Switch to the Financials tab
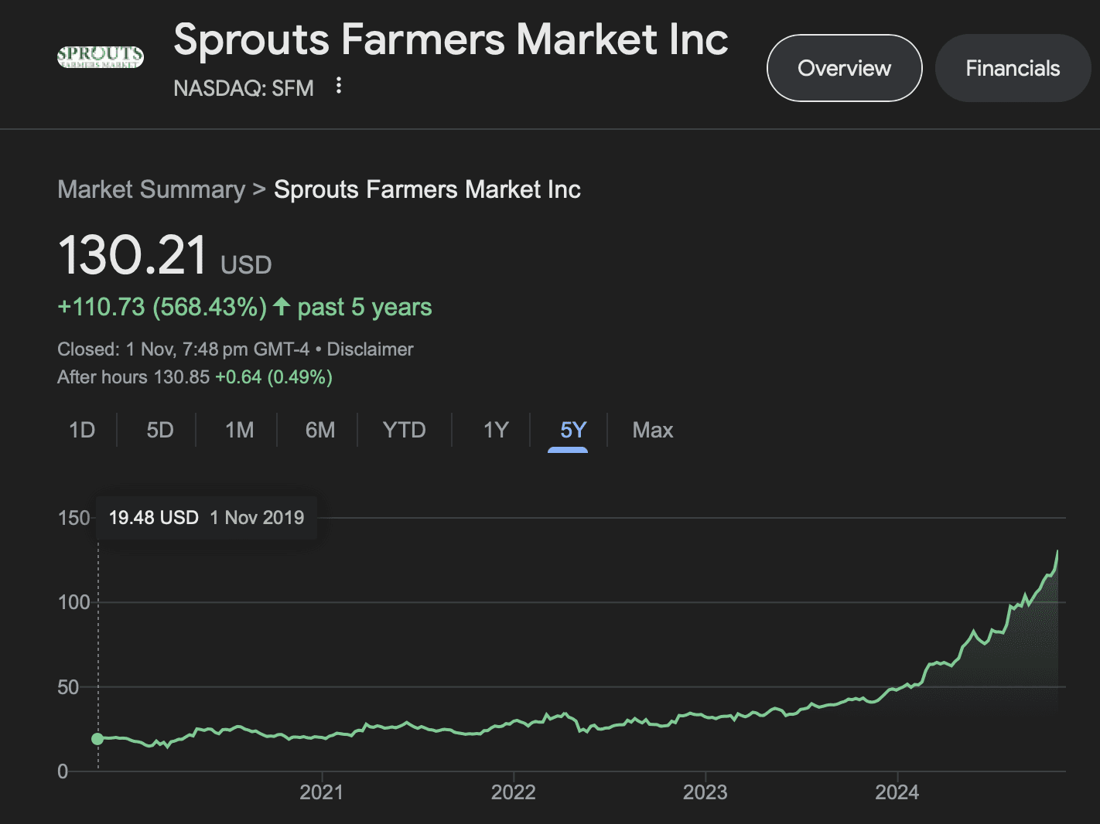The image size is (1100, 824). 1013,68
